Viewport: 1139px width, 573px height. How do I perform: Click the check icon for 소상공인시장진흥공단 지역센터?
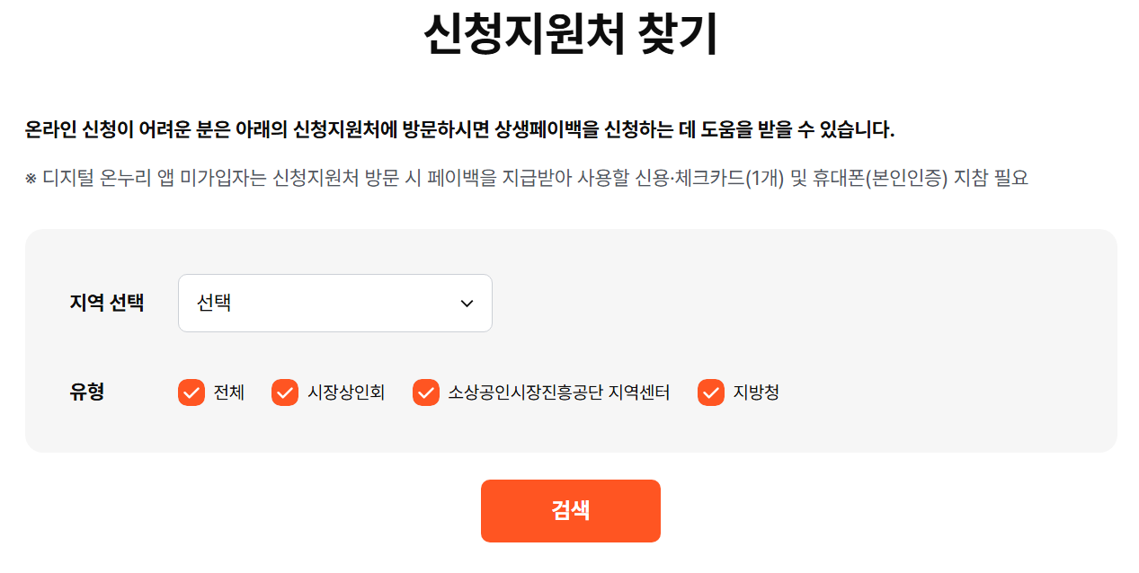pyautogui.click(x=424, y=392)
